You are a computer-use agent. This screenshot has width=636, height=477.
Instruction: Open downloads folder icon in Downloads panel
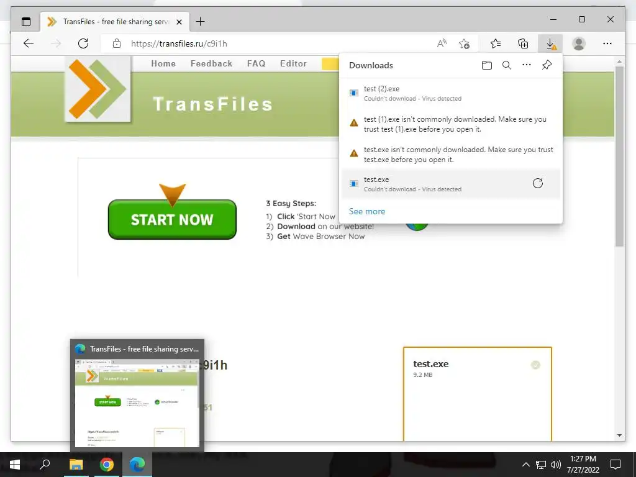tap(487, 65)
